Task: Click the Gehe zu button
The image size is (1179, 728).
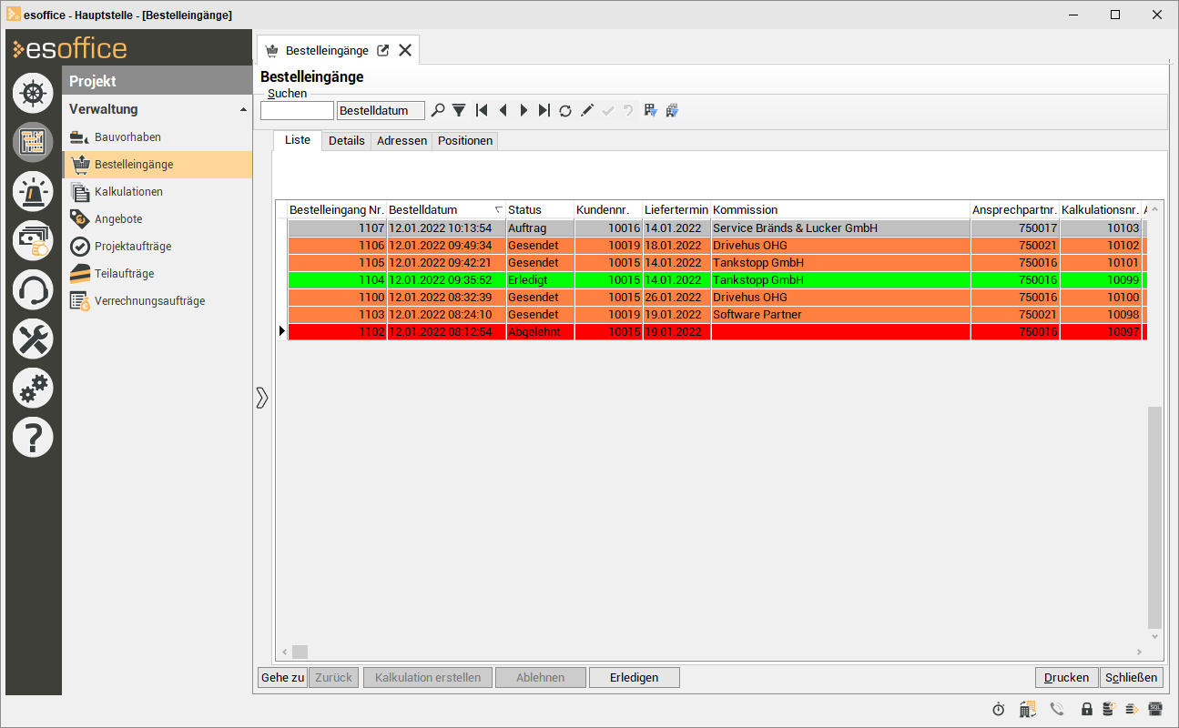Action: tap(282, 678)
